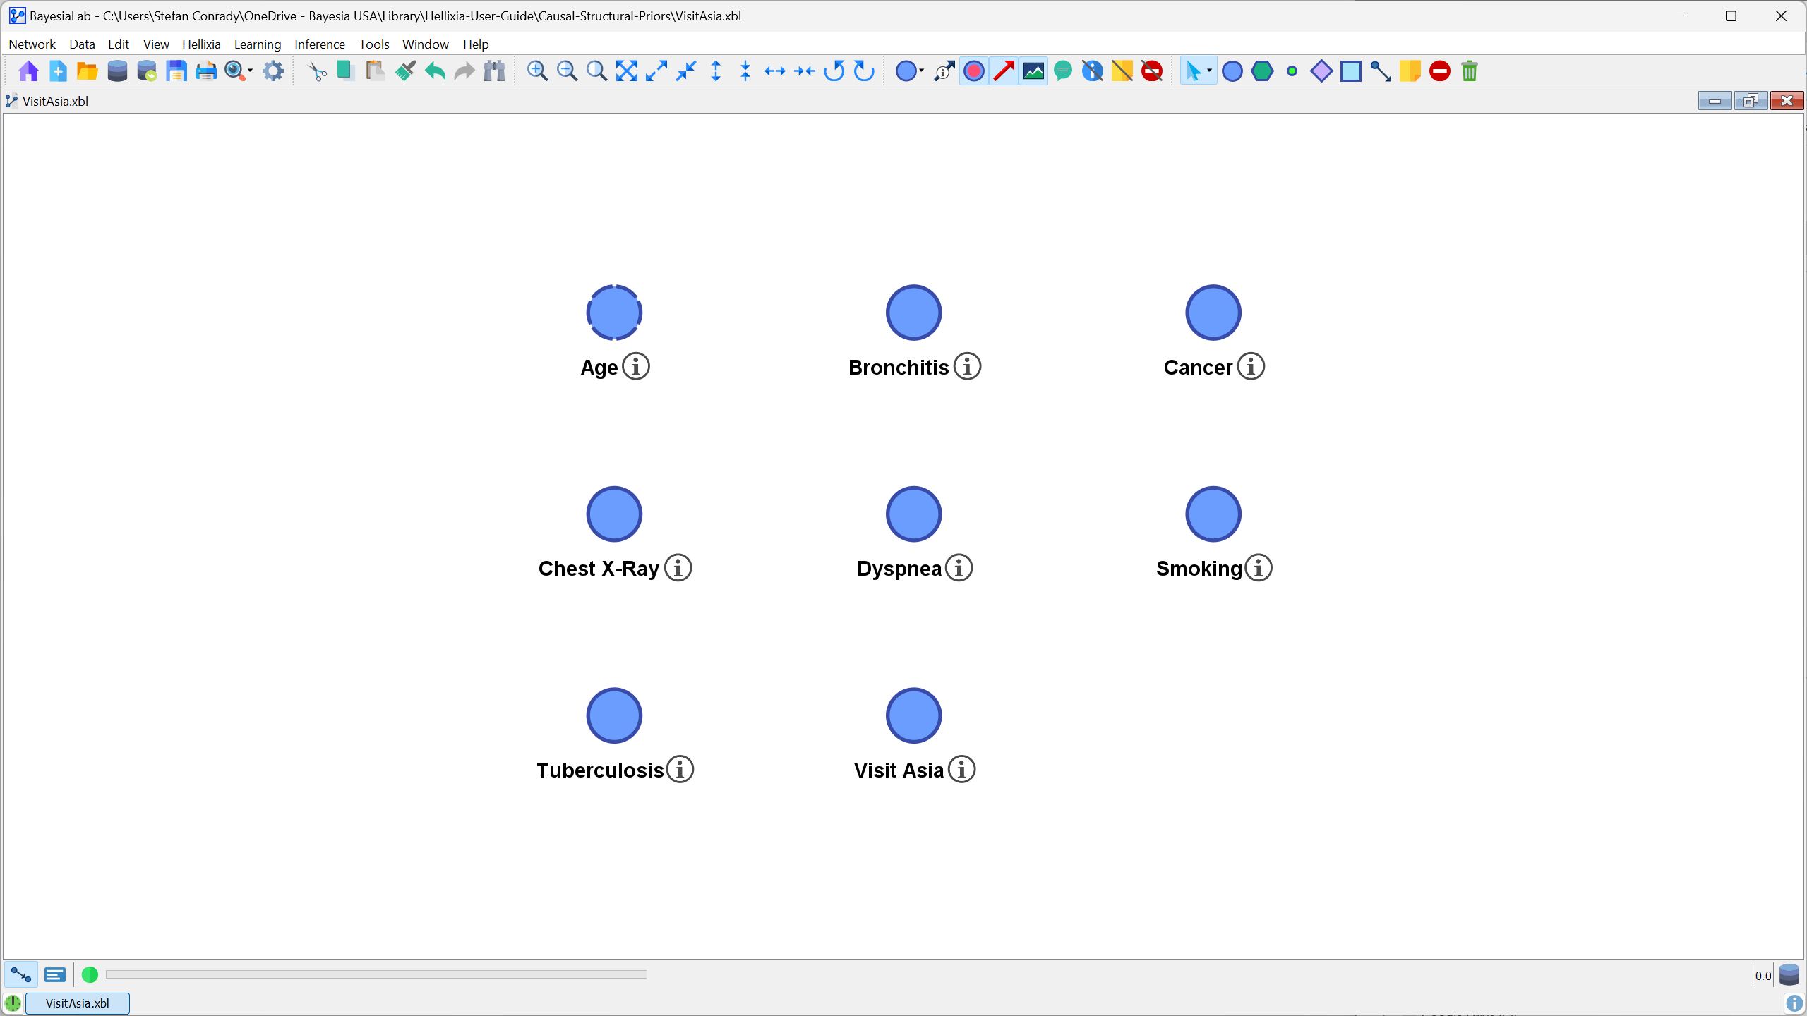This screenshot has height=1016, width=1807.
Task: Click the VisitAsia.xbl taskbar button
Action: pos(77,1003)
